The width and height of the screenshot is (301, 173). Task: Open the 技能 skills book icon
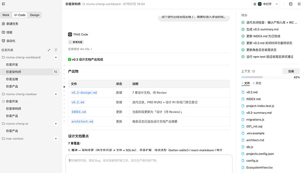click(x=3, y=32)
